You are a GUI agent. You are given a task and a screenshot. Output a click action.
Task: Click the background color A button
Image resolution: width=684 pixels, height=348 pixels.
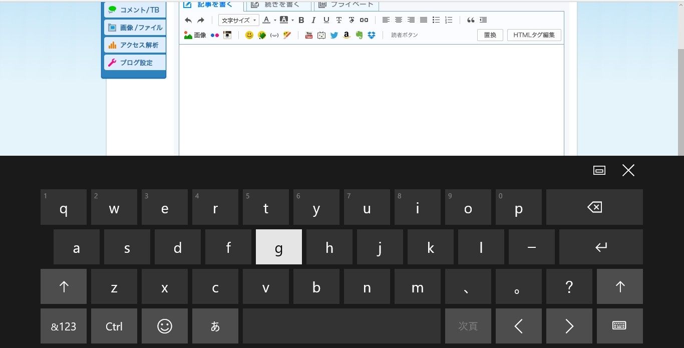point(284,20)
